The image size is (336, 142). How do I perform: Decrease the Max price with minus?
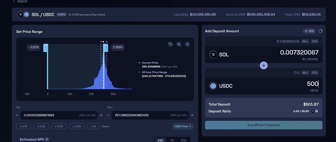pos(108,115)
